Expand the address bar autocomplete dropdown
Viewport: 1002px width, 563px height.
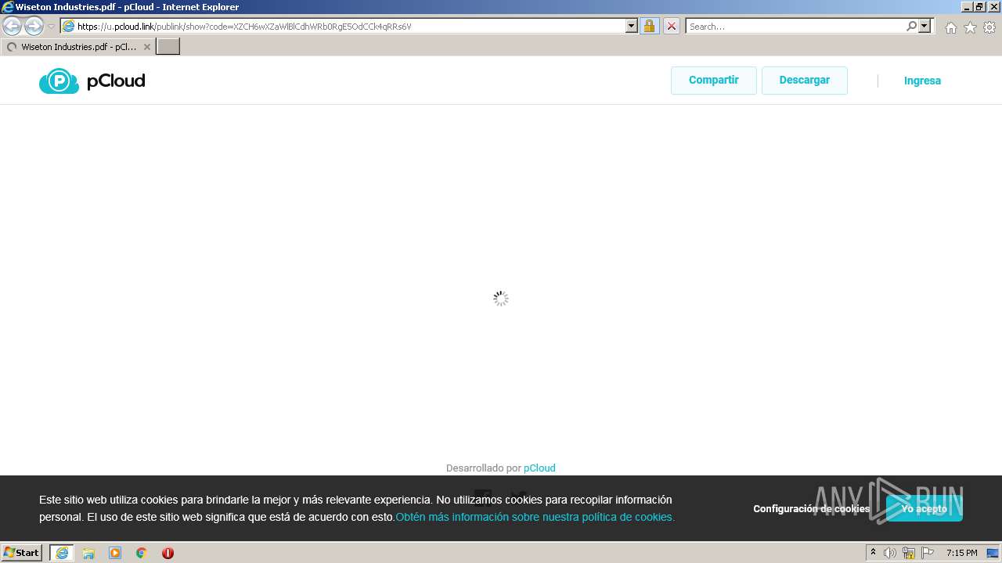click(632, 26)
